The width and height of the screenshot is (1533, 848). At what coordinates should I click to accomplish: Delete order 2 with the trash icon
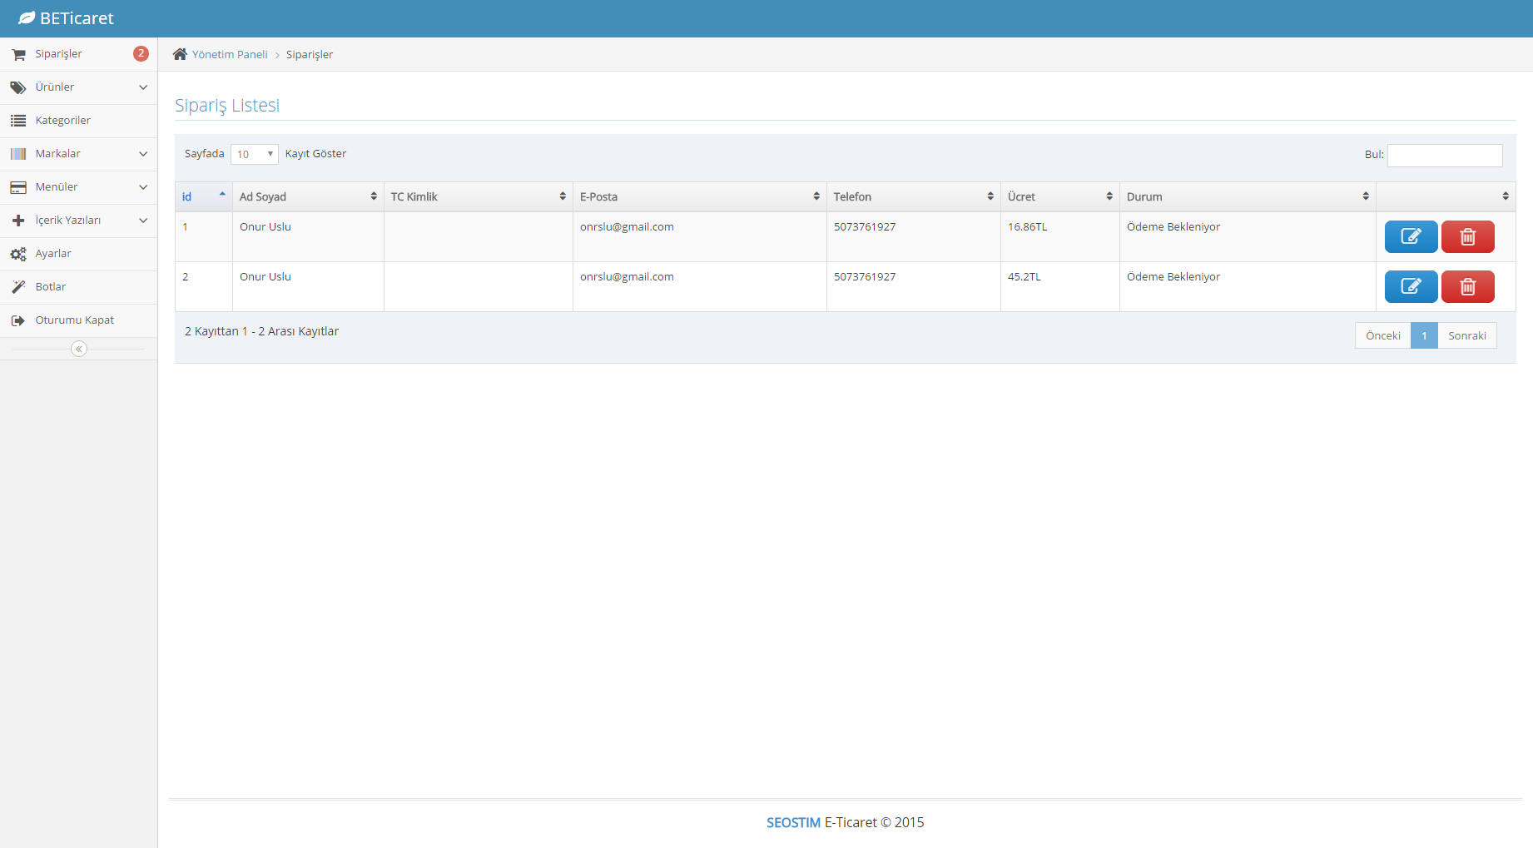click(x=1467, y=286)
